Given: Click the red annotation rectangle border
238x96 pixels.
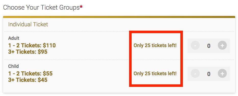Looking at the screenshot, I should (156, 32).
